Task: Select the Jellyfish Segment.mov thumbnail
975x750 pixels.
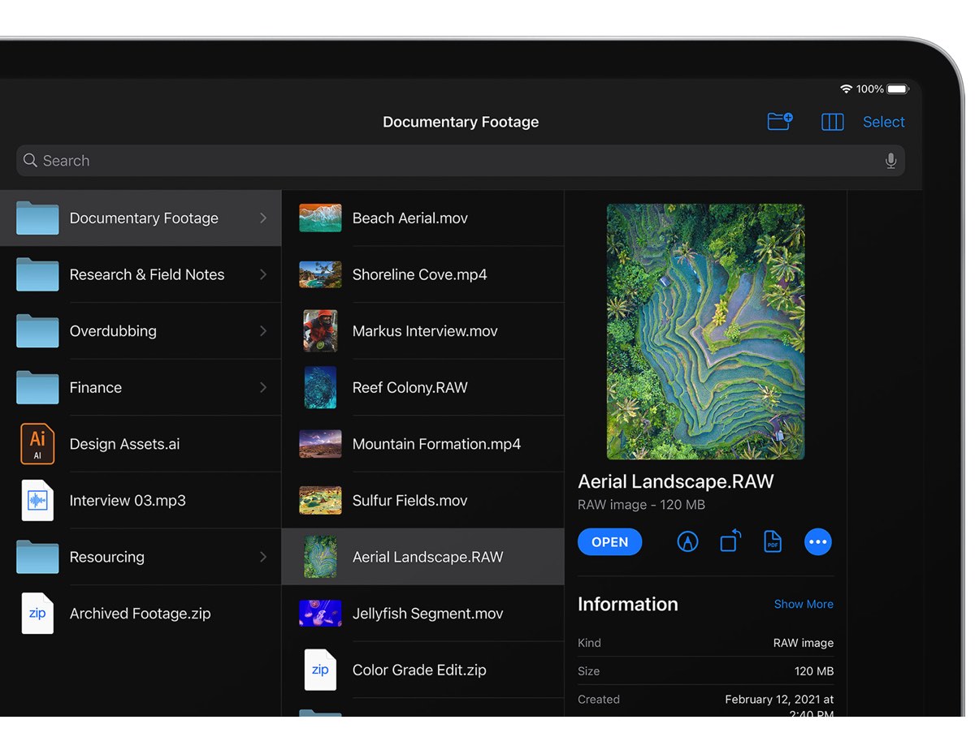Action: click(x=320, y=614)
